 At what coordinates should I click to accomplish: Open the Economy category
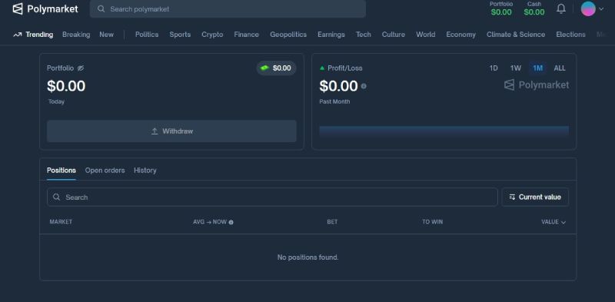tap(460, 35)
